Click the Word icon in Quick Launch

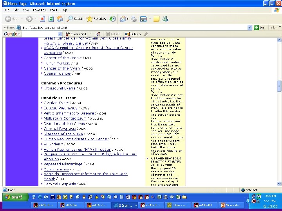[x=52, y=197]
